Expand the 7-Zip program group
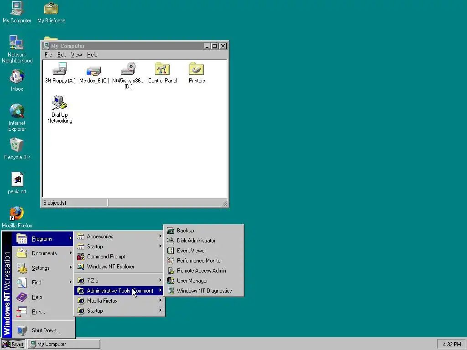The image size is (467, 350). (119, 281)
